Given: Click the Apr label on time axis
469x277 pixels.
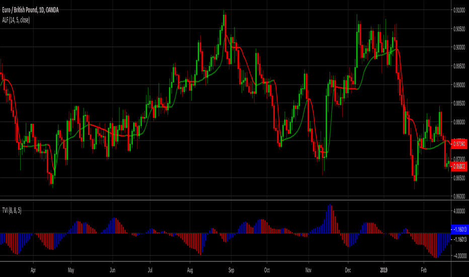Looking at the screenshot, I should tap(33, 270).
